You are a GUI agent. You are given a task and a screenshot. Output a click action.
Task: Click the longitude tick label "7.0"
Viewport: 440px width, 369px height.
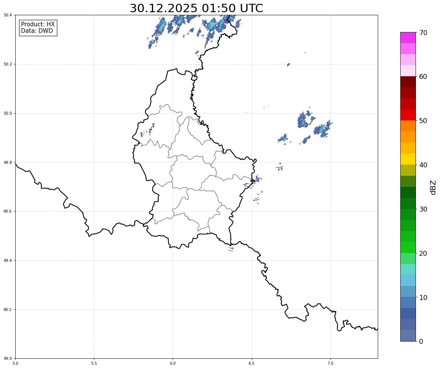(x=330, y=364)
